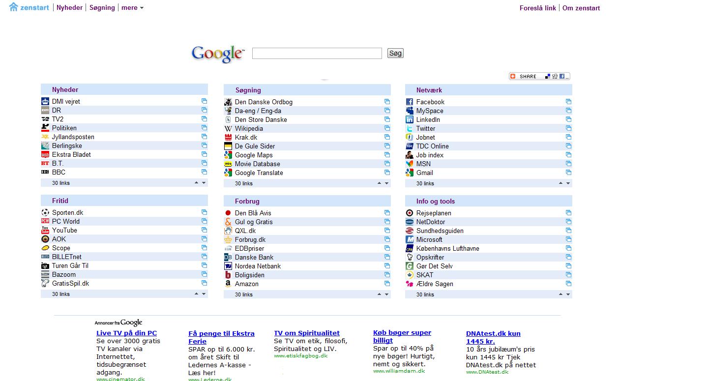Open the Nordea Netbank link

(258, 266)
